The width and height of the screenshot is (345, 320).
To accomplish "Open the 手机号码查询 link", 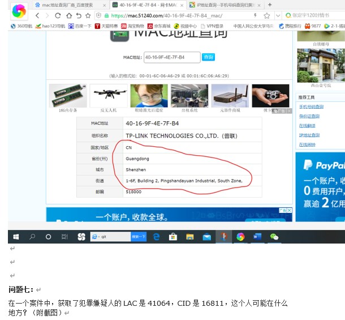I will tap(311, 106).
